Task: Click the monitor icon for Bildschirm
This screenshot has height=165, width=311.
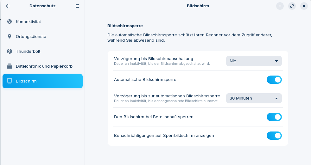Action: [x=9, y=81]
